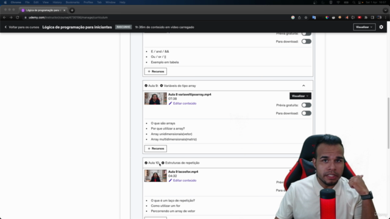Click the text Como utilizar um for
Viewport: 390px width, 219px height.
coord(165,206)
